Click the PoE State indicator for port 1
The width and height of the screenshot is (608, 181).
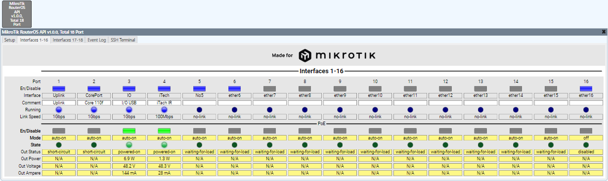tap(59, 144)
